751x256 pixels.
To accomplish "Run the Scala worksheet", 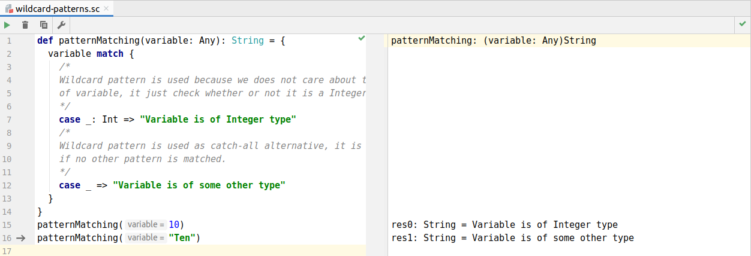I will click(x=7, y=25).
